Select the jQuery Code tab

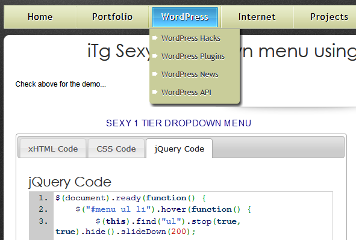(179, 149)
